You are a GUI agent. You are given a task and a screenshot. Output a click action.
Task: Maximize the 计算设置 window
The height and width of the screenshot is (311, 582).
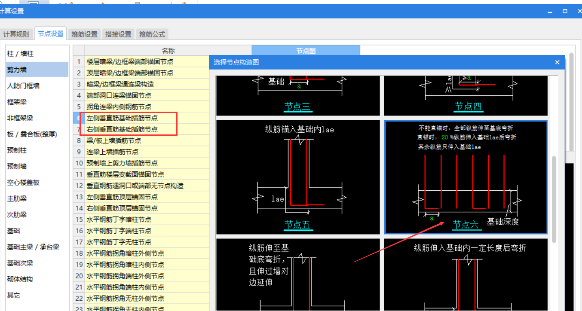click(565, 11)
